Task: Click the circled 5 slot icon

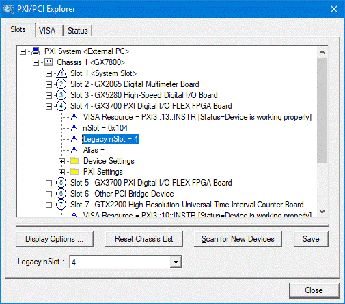Action: click(61, 183)
